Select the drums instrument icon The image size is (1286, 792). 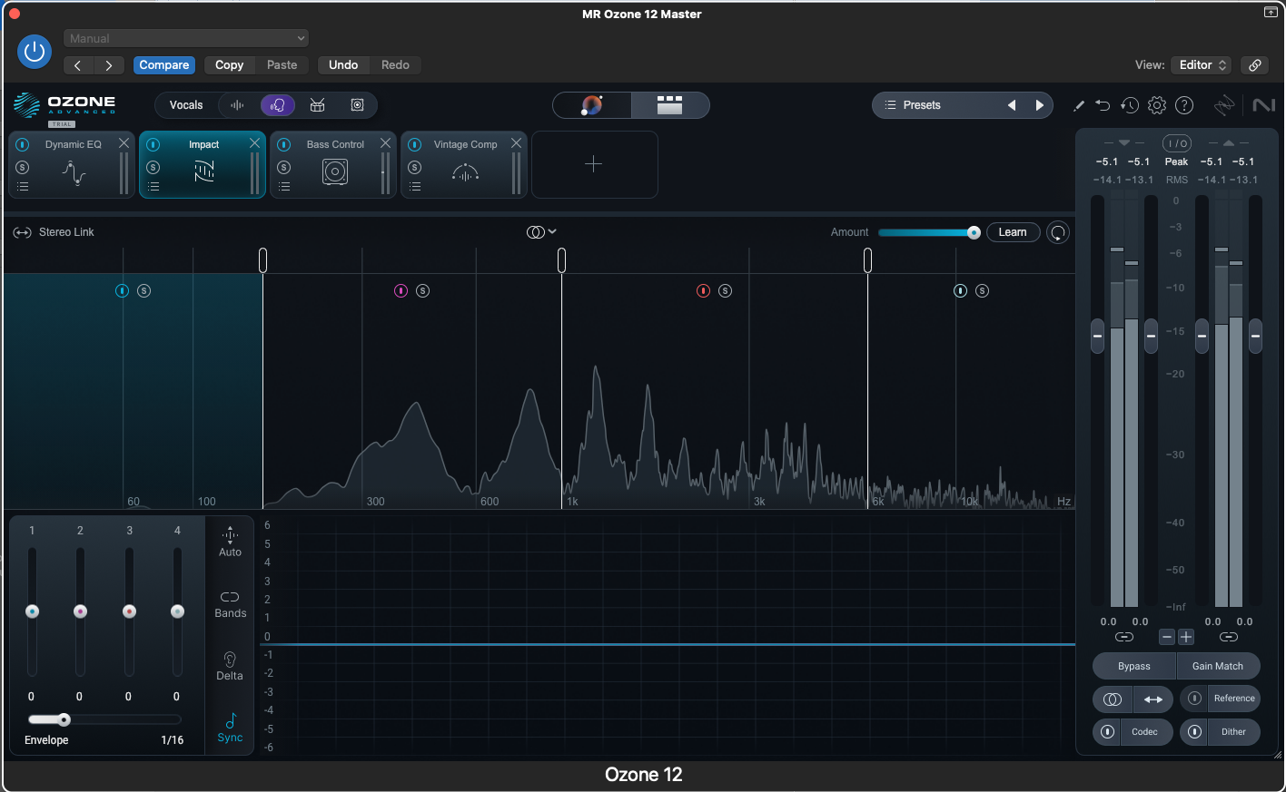(x=317, y=105)
